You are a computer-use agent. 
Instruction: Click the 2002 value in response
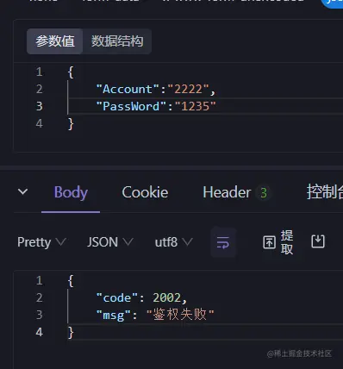pyautogui.click(x=167, y=298)
